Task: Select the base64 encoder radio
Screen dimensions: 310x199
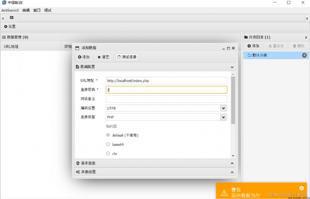Action: [108, 144]
